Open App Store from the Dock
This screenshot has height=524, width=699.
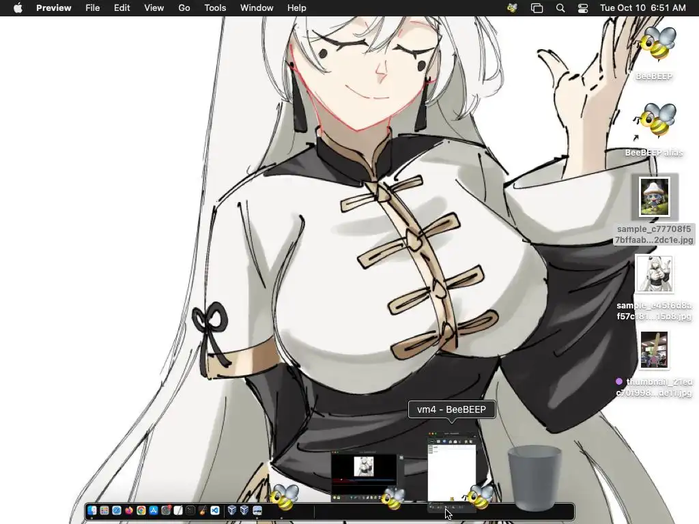pyautogui.click(x=154, y=510)
